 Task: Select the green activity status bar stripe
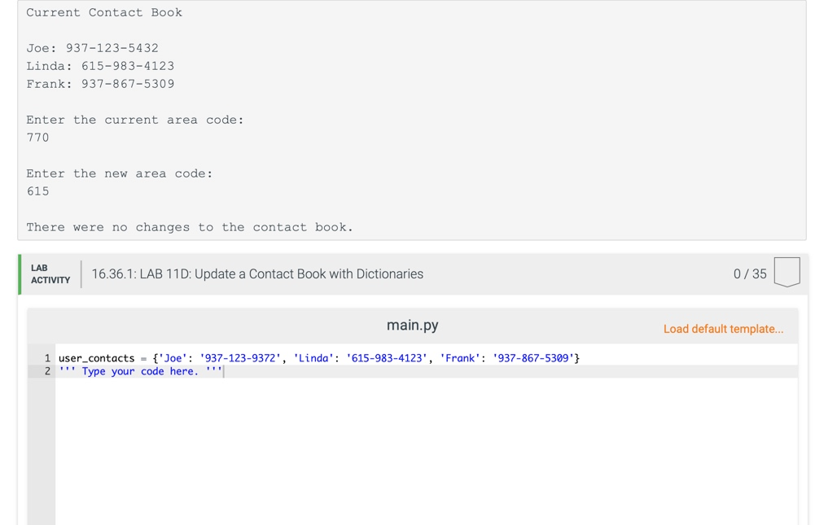[x=18, y=273]
